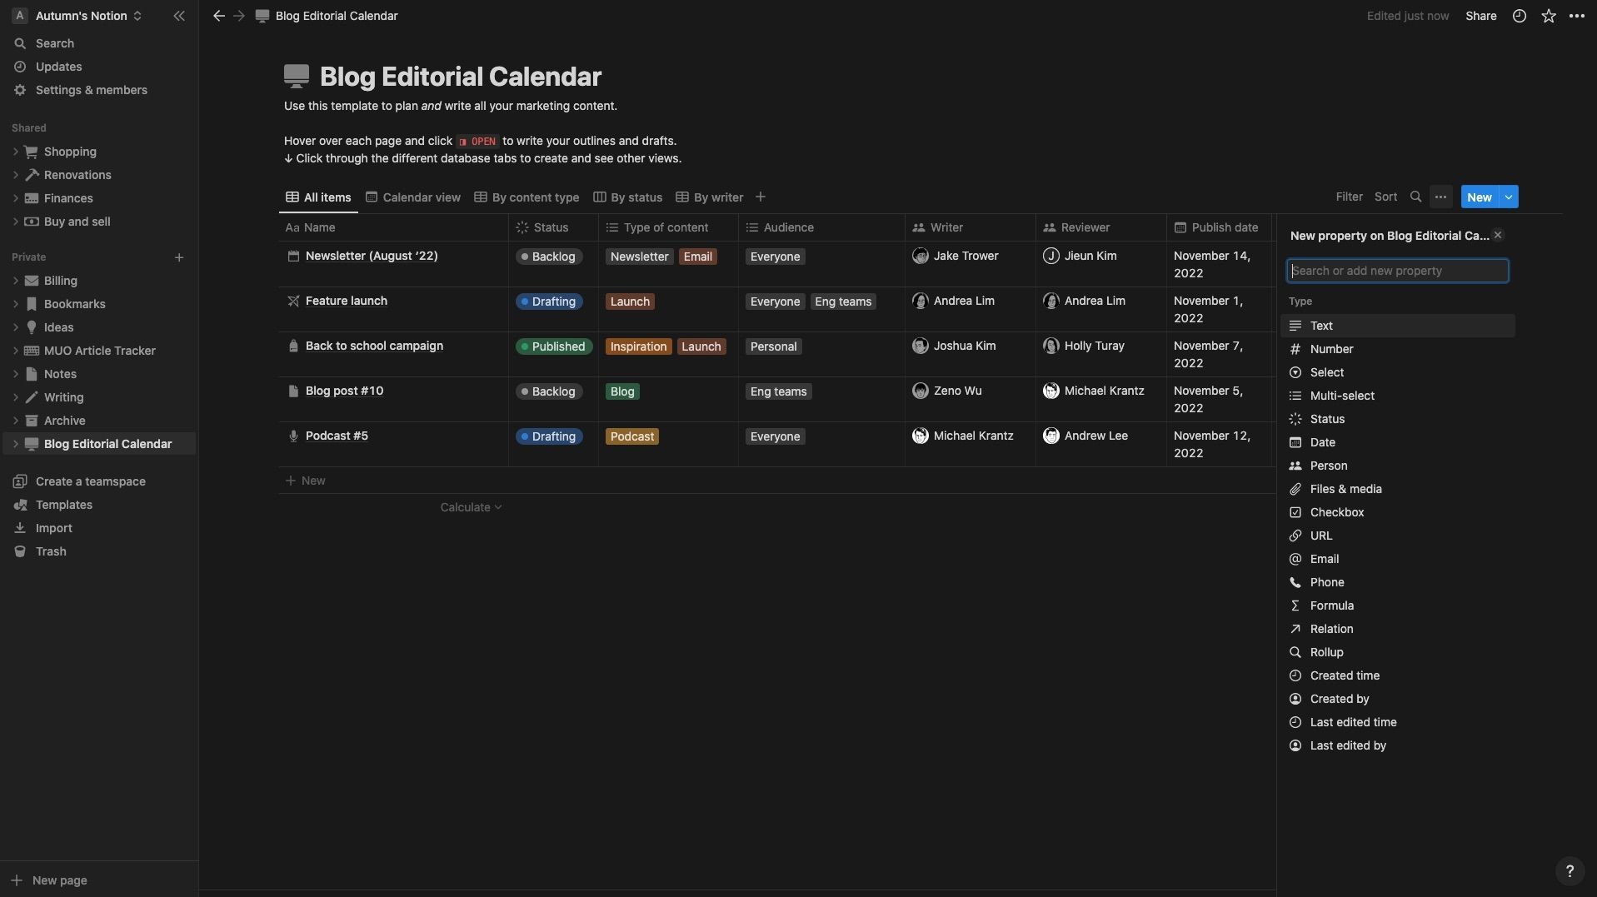Close the New property panel
The image size is (1597, 897).
1498,235
